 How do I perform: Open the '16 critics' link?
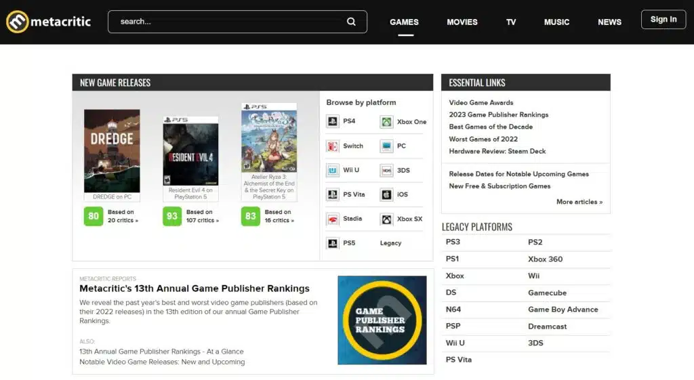pos(279,220)
